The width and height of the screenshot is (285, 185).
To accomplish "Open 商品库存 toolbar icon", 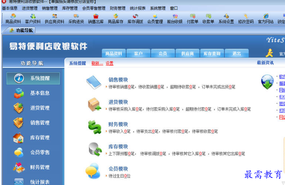I will click(116, 19).
